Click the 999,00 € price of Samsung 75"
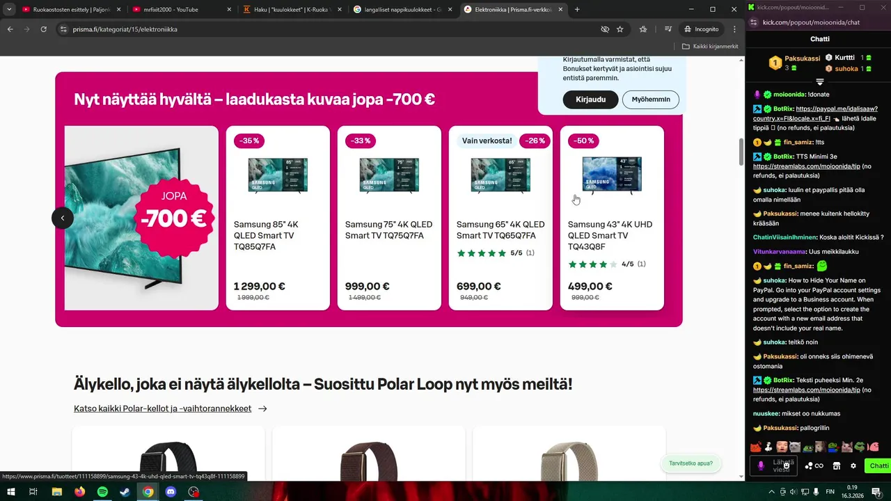The height and width of the screenshot is (501, 891). [x=368, y=286]
